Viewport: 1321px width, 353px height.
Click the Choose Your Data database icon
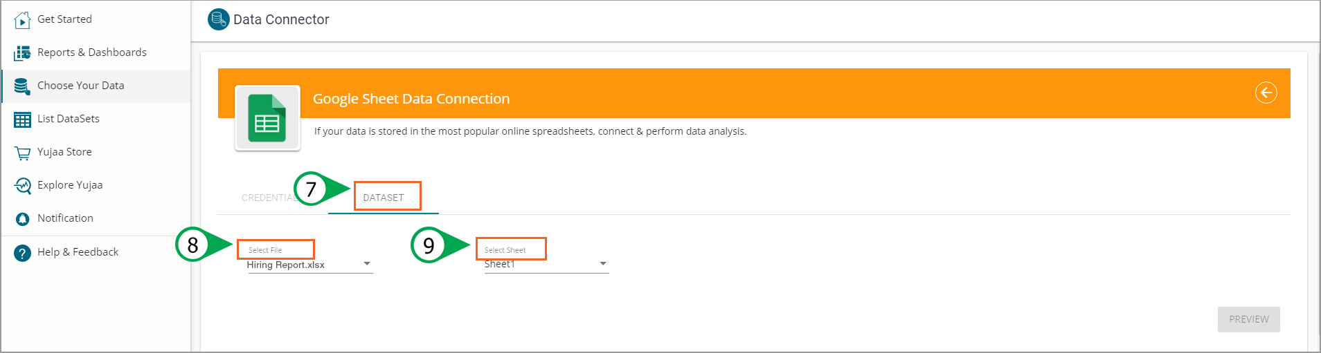[22, 86]
